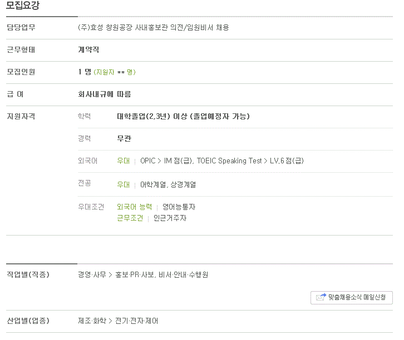The height and width of the screenshot is (340, 404).
Task: Click the 어학계열, 상경계열 major text
Action: tap(168, 185)
